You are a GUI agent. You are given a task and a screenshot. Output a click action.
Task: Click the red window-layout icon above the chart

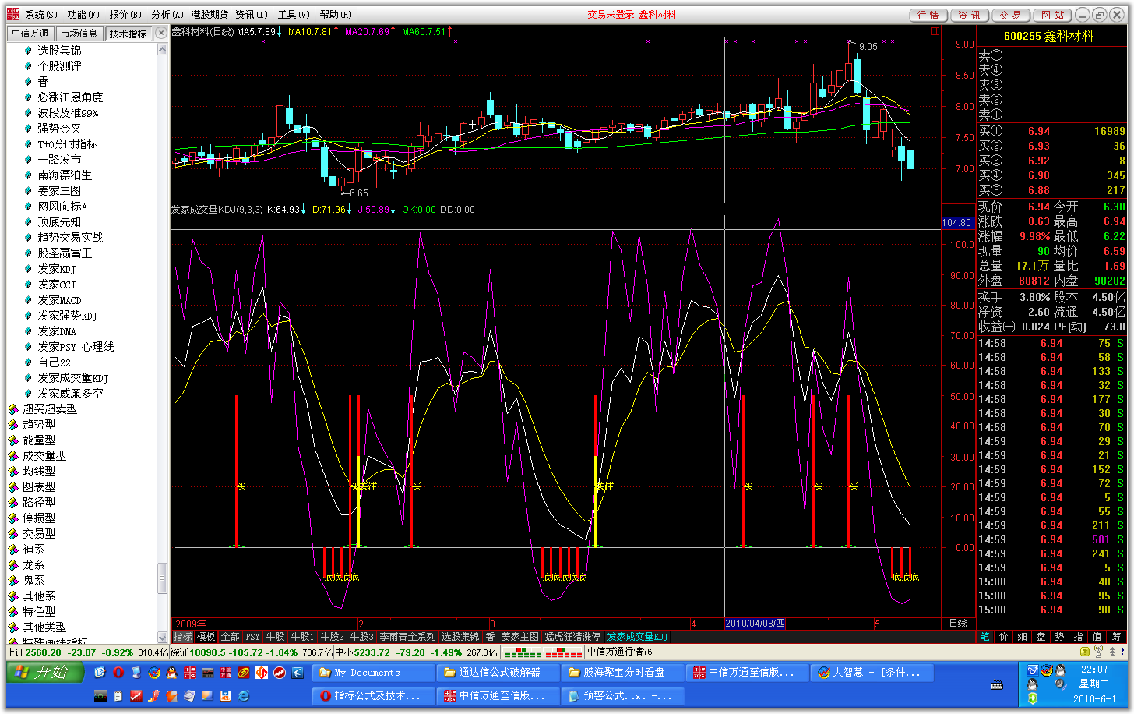[x=935, y=32]
